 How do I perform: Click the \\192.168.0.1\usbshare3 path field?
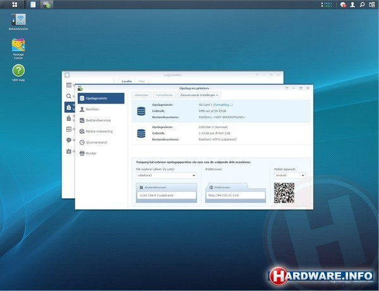(x=167, y=196)
